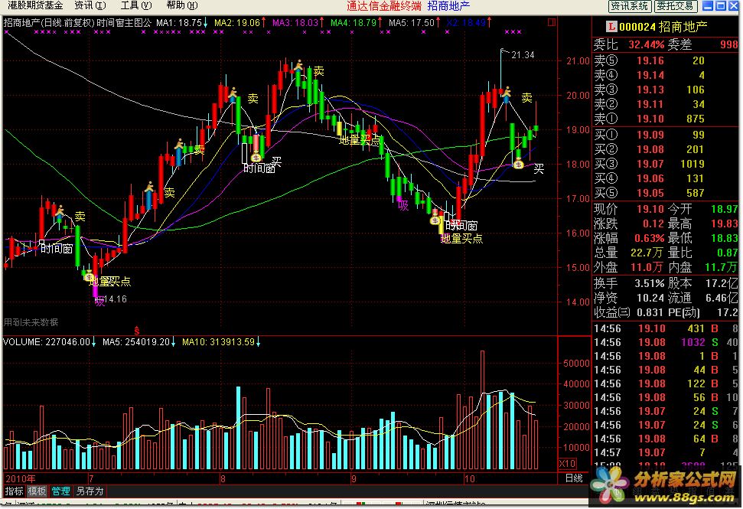
Task: Select the 卖③ 19.13 ask row
Action: click(665, 90)
